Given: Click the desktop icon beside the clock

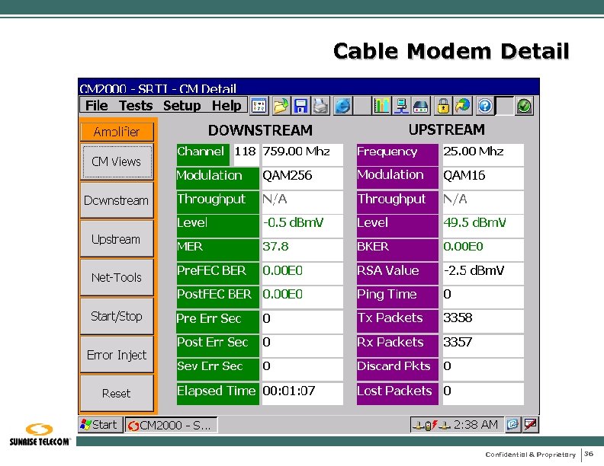Looking at the screenshot, I should pyautogui.click(x=512, y=424).
